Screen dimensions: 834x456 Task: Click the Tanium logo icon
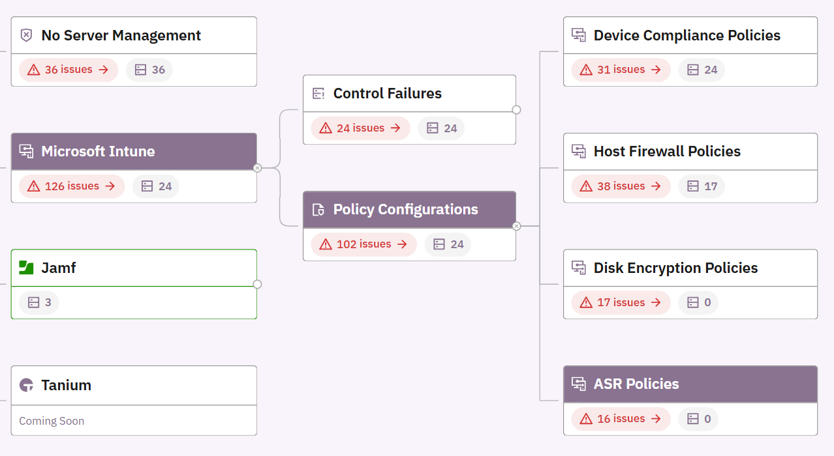(x=25, y=385)
